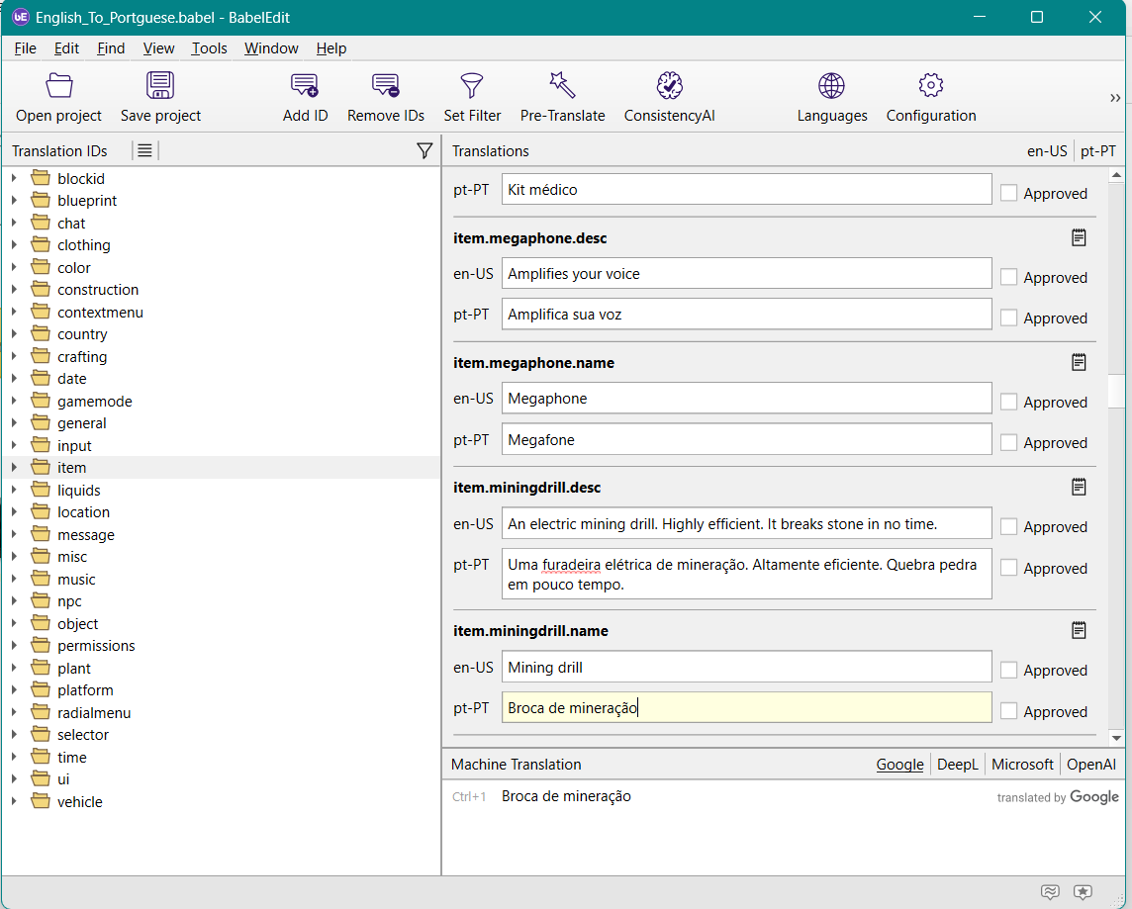
Task: Run the Pre-Translate wand tool
Action: (x=562, y=86)
